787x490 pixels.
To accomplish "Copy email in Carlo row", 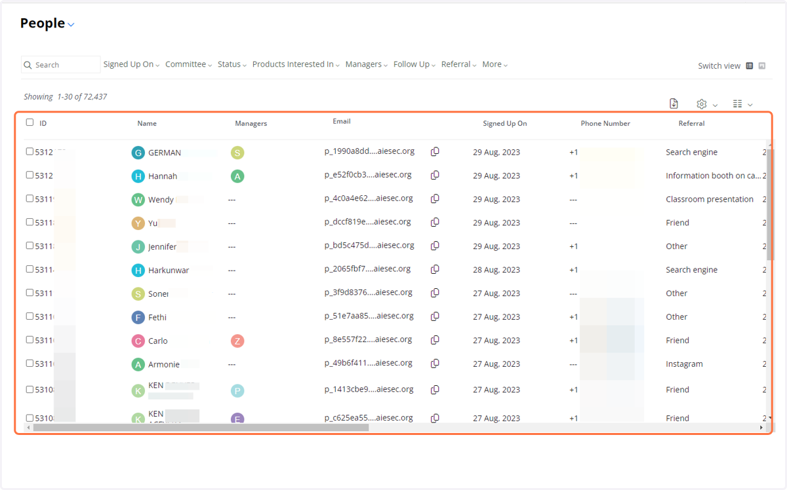I will (x=435, y=340).
